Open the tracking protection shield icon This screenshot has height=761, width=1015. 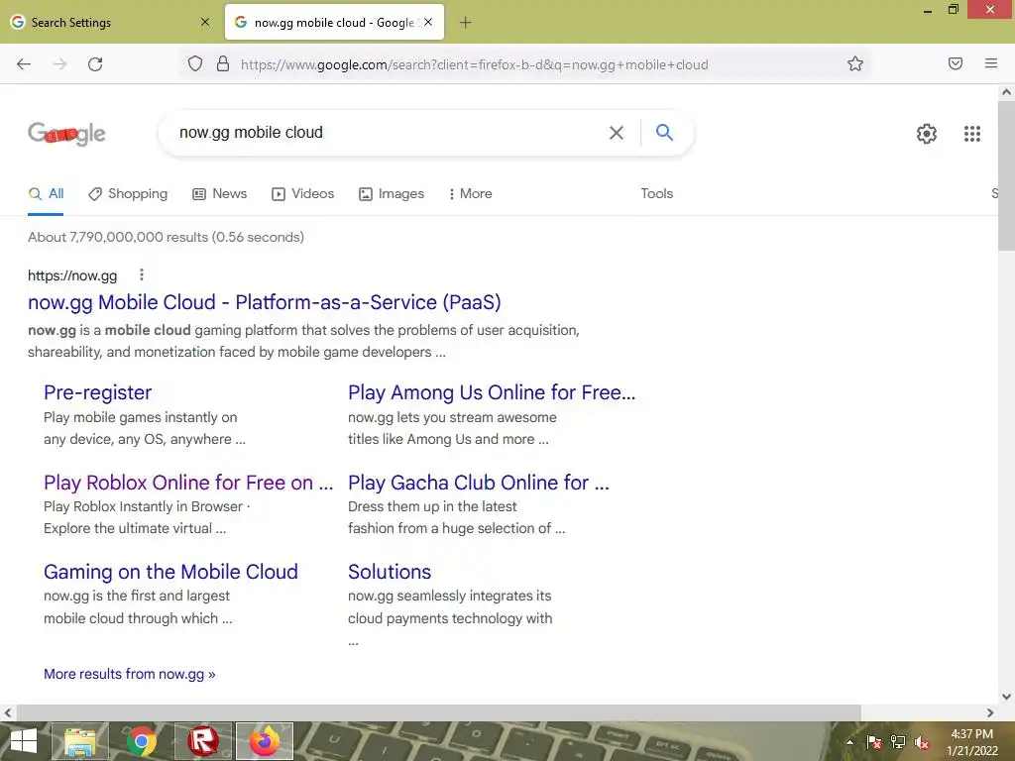click(195, 64)
